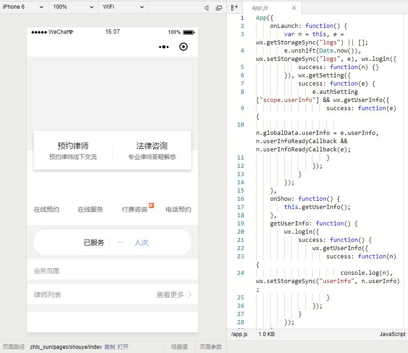Viewport: 408px width, 353px height.
Task: Click the onShow: function() code line
Action: coord(305,198)
